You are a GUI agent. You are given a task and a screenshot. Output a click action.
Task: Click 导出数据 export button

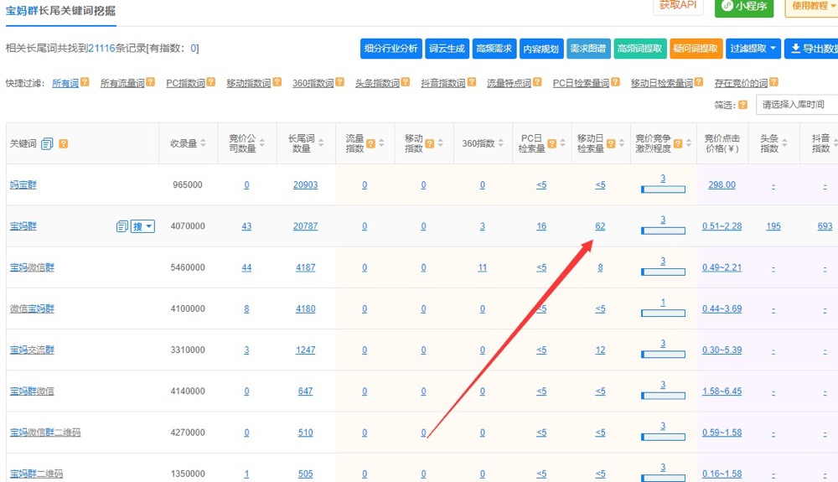click(811, 49)
